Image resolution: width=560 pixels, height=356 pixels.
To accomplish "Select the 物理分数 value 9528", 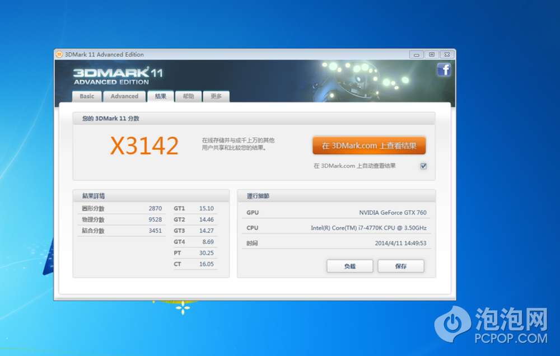I will click(x=155, y=219).
